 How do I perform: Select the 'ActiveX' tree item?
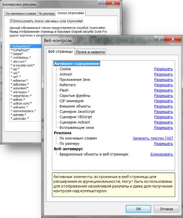click(66, 74)
